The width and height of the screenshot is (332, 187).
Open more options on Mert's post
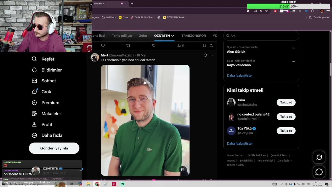point(211,55)
